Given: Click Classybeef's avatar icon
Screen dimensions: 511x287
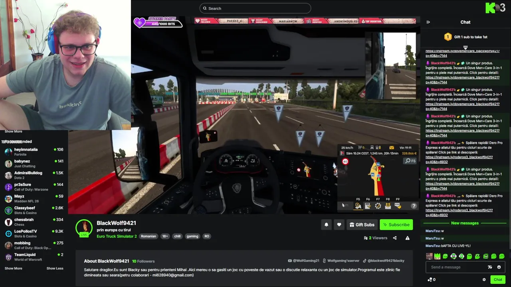Looking at the screenshot, I should coord(8,210).
